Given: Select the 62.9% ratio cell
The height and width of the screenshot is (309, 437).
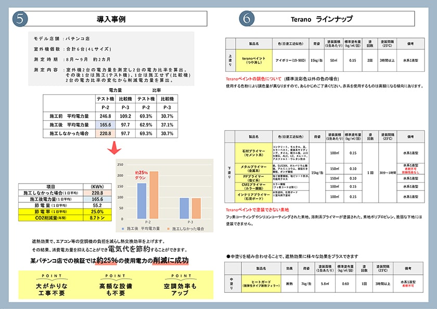Looking at the screenshot, I should (x=146, y=125).
